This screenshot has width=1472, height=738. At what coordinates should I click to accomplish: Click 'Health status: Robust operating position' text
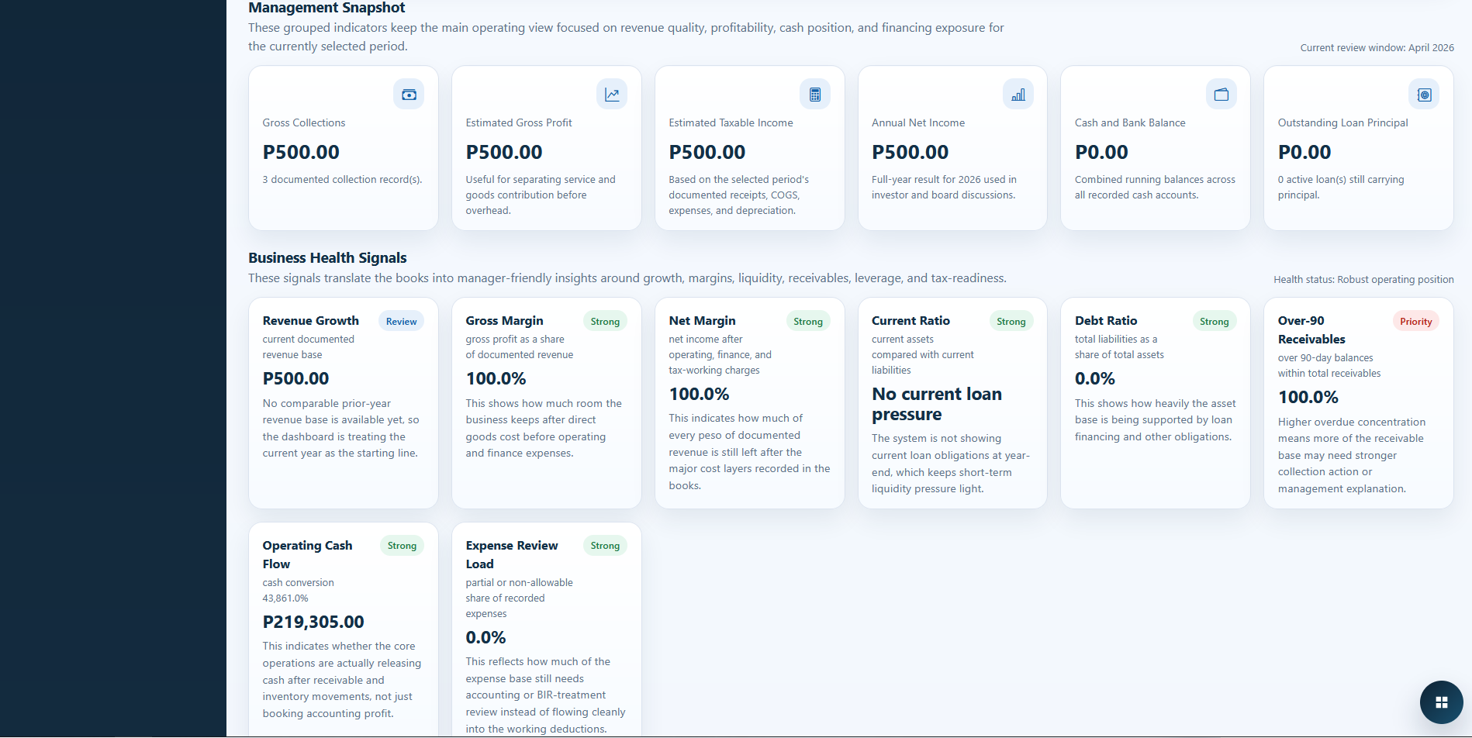1363,280
